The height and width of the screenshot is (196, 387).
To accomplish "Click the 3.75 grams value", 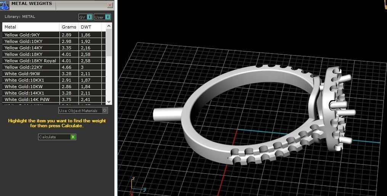I will pyautogui.click(x=67, y=100).
